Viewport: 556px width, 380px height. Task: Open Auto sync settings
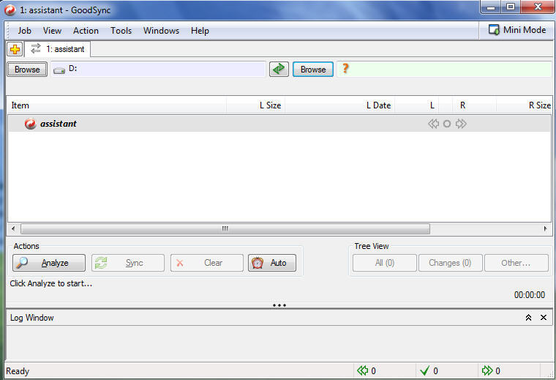(x=272, y=263)
